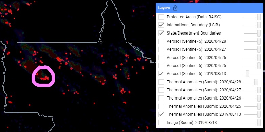Click opacity slider handle for Thermal Anomalies 2020/04/28
The height and width of the screenshot is (132, 265).
pos(256,82)
